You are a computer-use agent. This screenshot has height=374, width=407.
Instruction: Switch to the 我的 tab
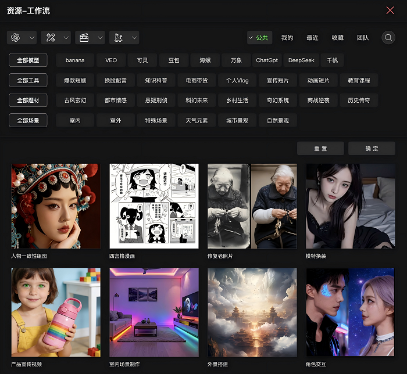tap(287, 38)
